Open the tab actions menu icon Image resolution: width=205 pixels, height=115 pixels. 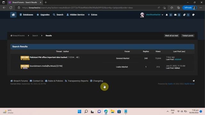click(4, 2)
